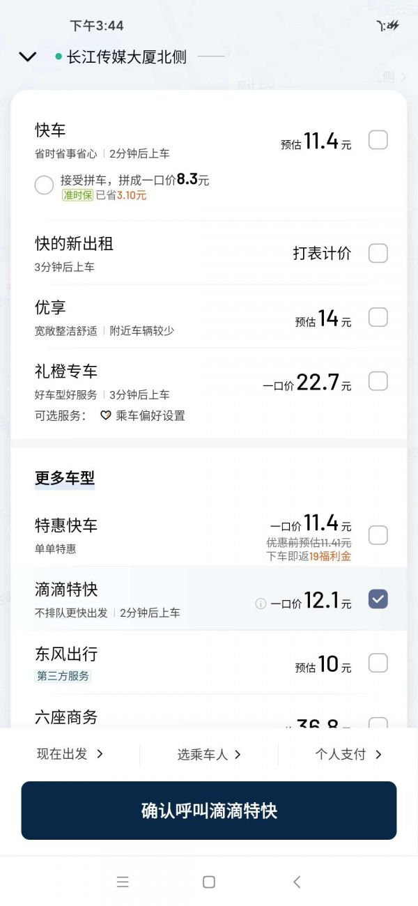Open the Android recent apps menu icon

(123, 882)
